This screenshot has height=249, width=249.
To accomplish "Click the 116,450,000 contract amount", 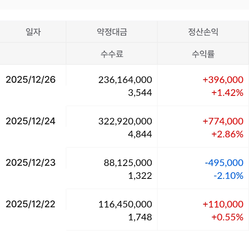I will click(x=125, y=204).
